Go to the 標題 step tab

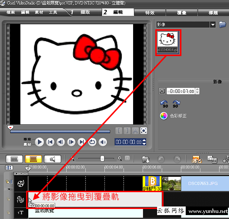click(213, 13)
